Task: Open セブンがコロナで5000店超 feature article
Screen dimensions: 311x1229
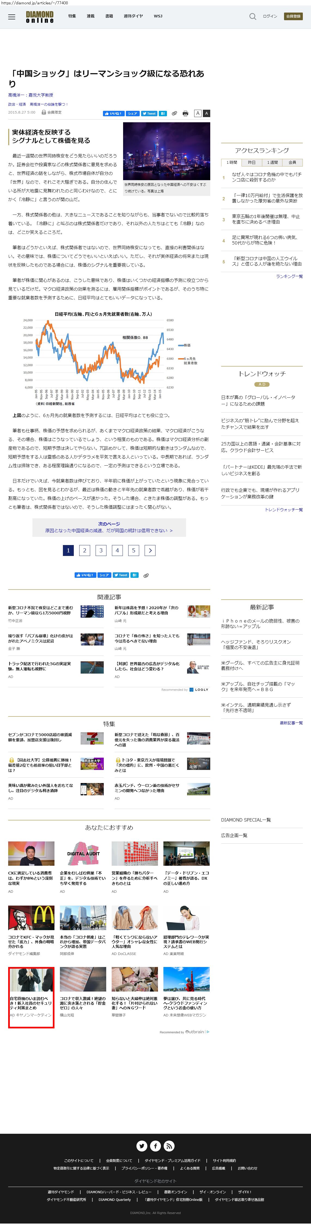Action: click(x=40, y=737)
